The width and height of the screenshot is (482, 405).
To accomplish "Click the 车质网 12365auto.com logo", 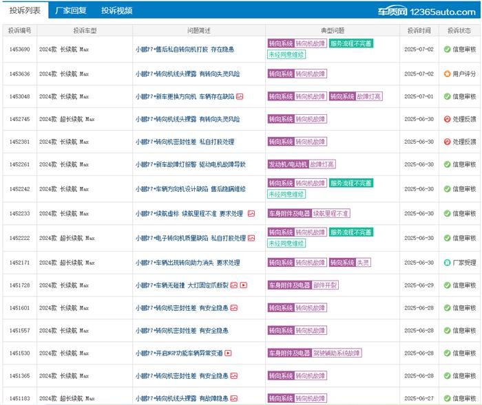I will click(427, 12).
